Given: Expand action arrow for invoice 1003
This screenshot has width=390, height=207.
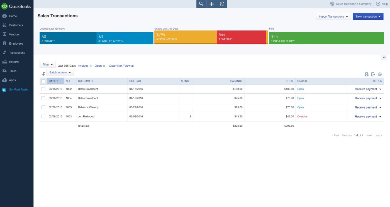Looking at the screenshot, I should (x=380, y=117).
